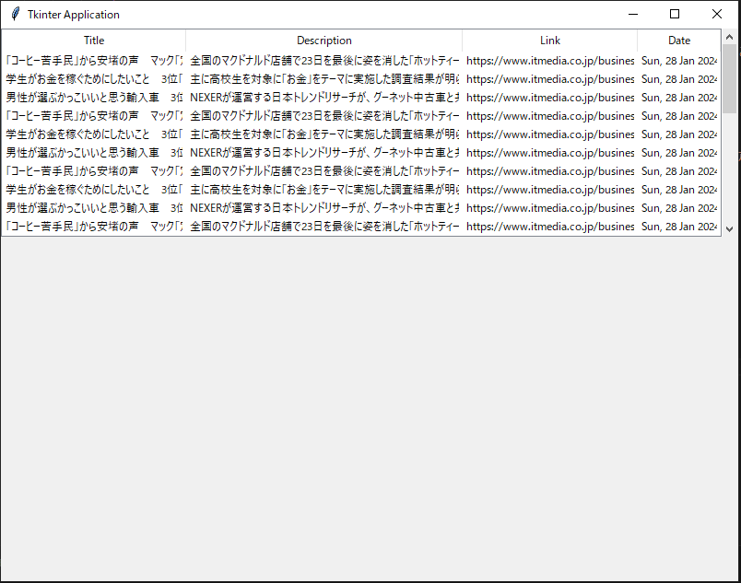
Task: Select the Link column header
Action: tap(550, 41)
